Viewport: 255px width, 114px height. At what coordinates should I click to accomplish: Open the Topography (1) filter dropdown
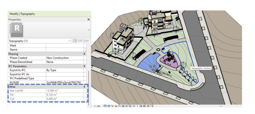[40, 41]
